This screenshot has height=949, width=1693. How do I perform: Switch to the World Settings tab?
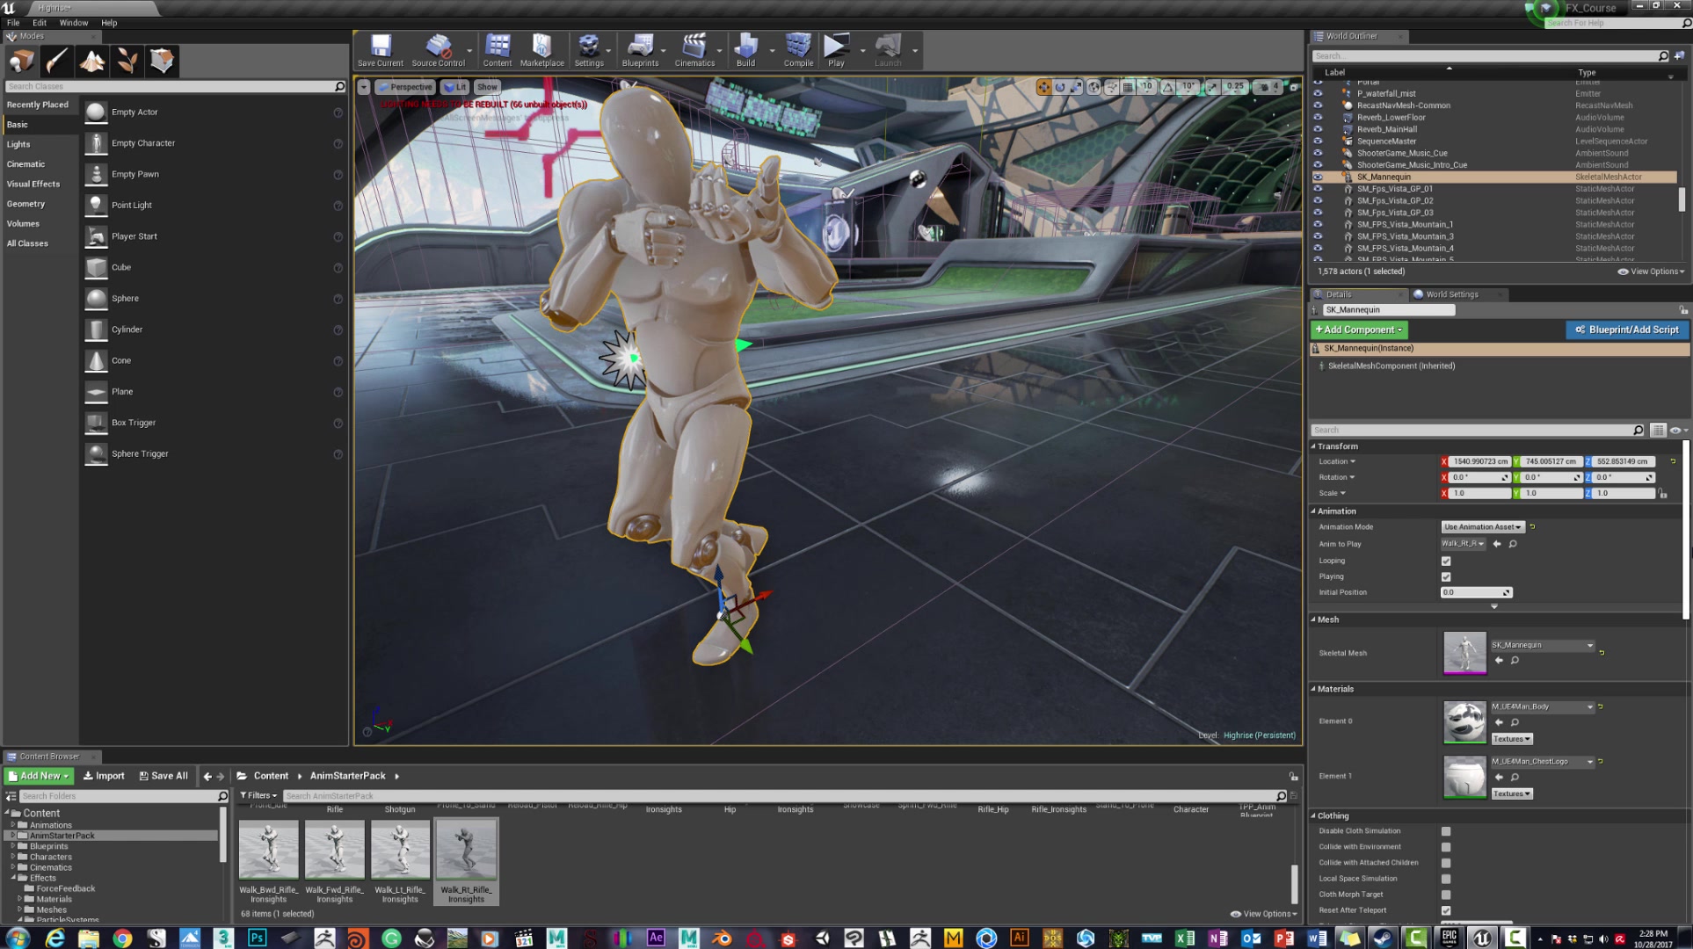(x=1451, y=294)
